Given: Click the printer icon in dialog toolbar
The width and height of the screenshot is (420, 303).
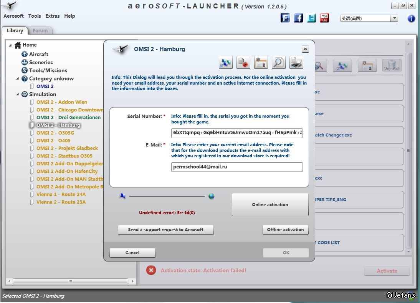Looking at the screenshot, I should pos(296,63).
